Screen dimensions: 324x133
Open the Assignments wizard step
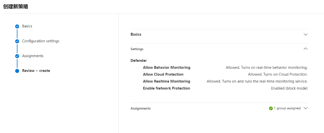pyautogui.click(x=33, y=56)
